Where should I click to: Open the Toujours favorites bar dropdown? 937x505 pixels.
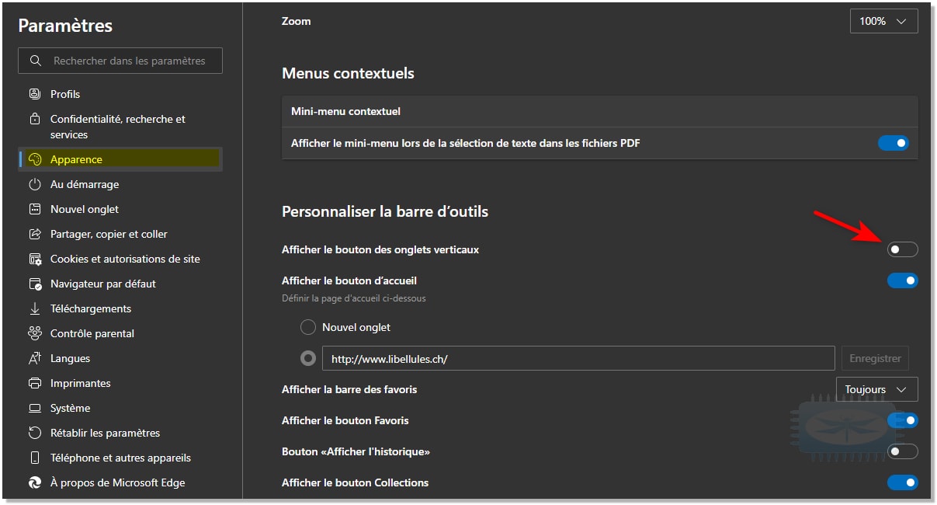tap(876, 389)
